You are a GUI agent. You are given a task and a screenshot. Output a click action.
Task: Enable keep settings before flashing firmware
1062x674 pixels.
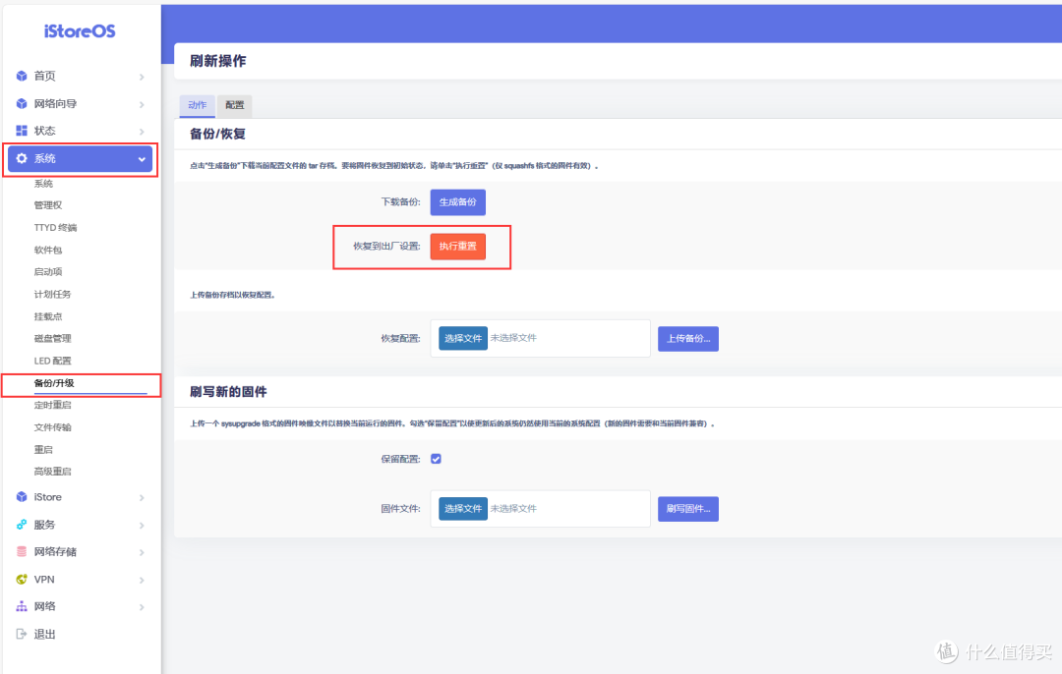click(436, 458)
